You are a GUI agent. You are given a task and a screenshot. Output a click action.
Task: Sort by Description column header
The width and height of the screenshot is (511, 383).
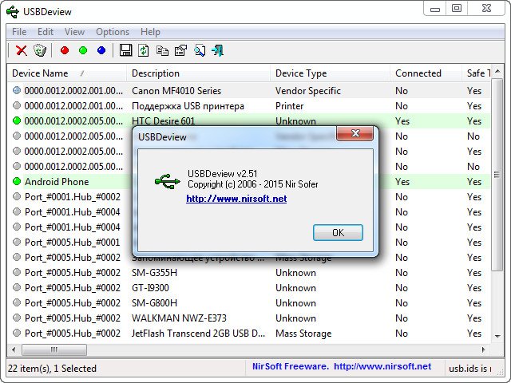tap(199, 73)
